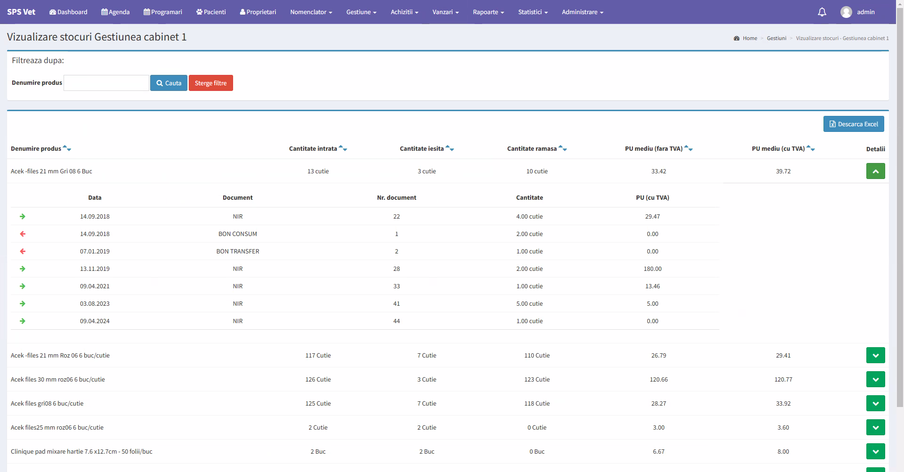Open the Rapoarte dropdown menu
Screen dimensions: 904x472
pos(488,12)
